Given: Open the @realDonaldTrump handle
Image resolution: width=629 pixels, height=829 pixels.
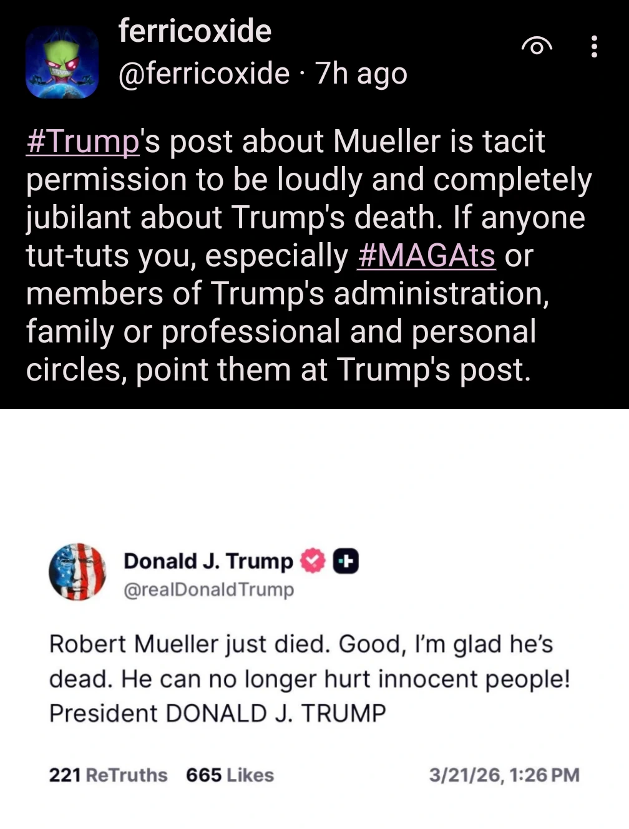Looking at the screenshot, I should coord(208,589).
